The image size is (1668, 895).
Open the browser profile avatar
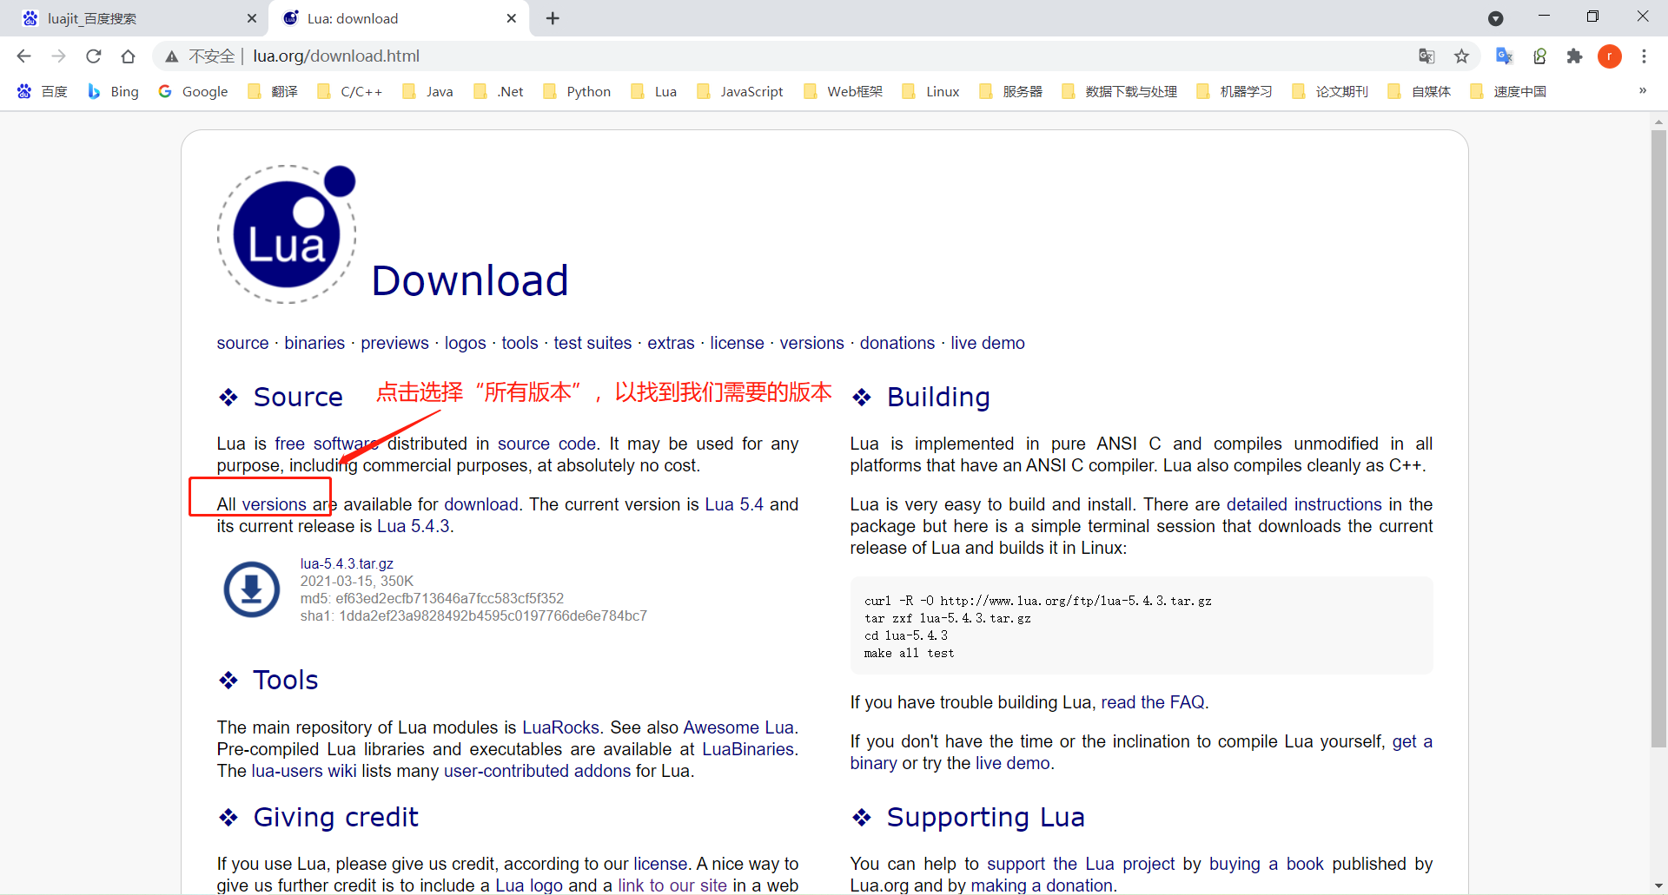click(x=1610, y=56)
